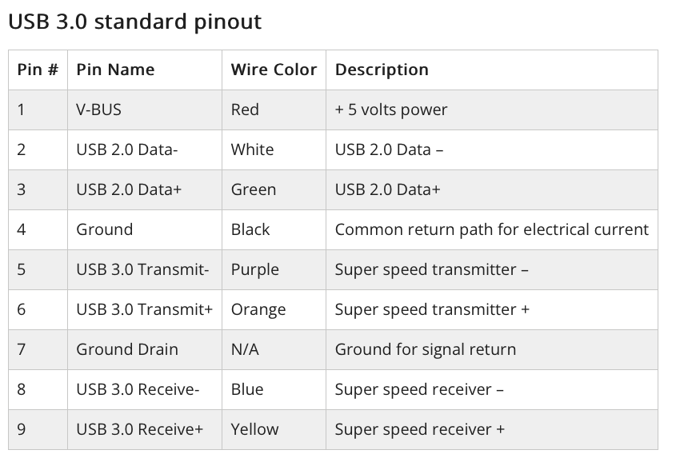Viewport: 700px width, 462px height.
Task: Click the 'Pin Name' column header
Action: point(145,70)
